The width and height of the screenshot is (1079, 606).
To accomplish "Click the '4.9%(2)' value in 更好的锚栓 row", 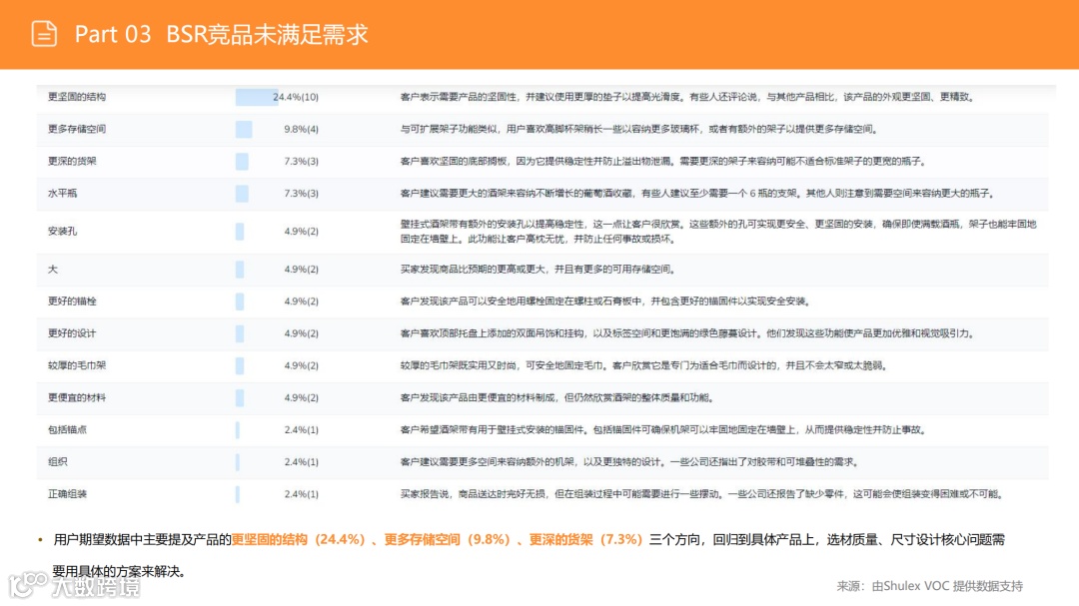I will coord(302,302).
